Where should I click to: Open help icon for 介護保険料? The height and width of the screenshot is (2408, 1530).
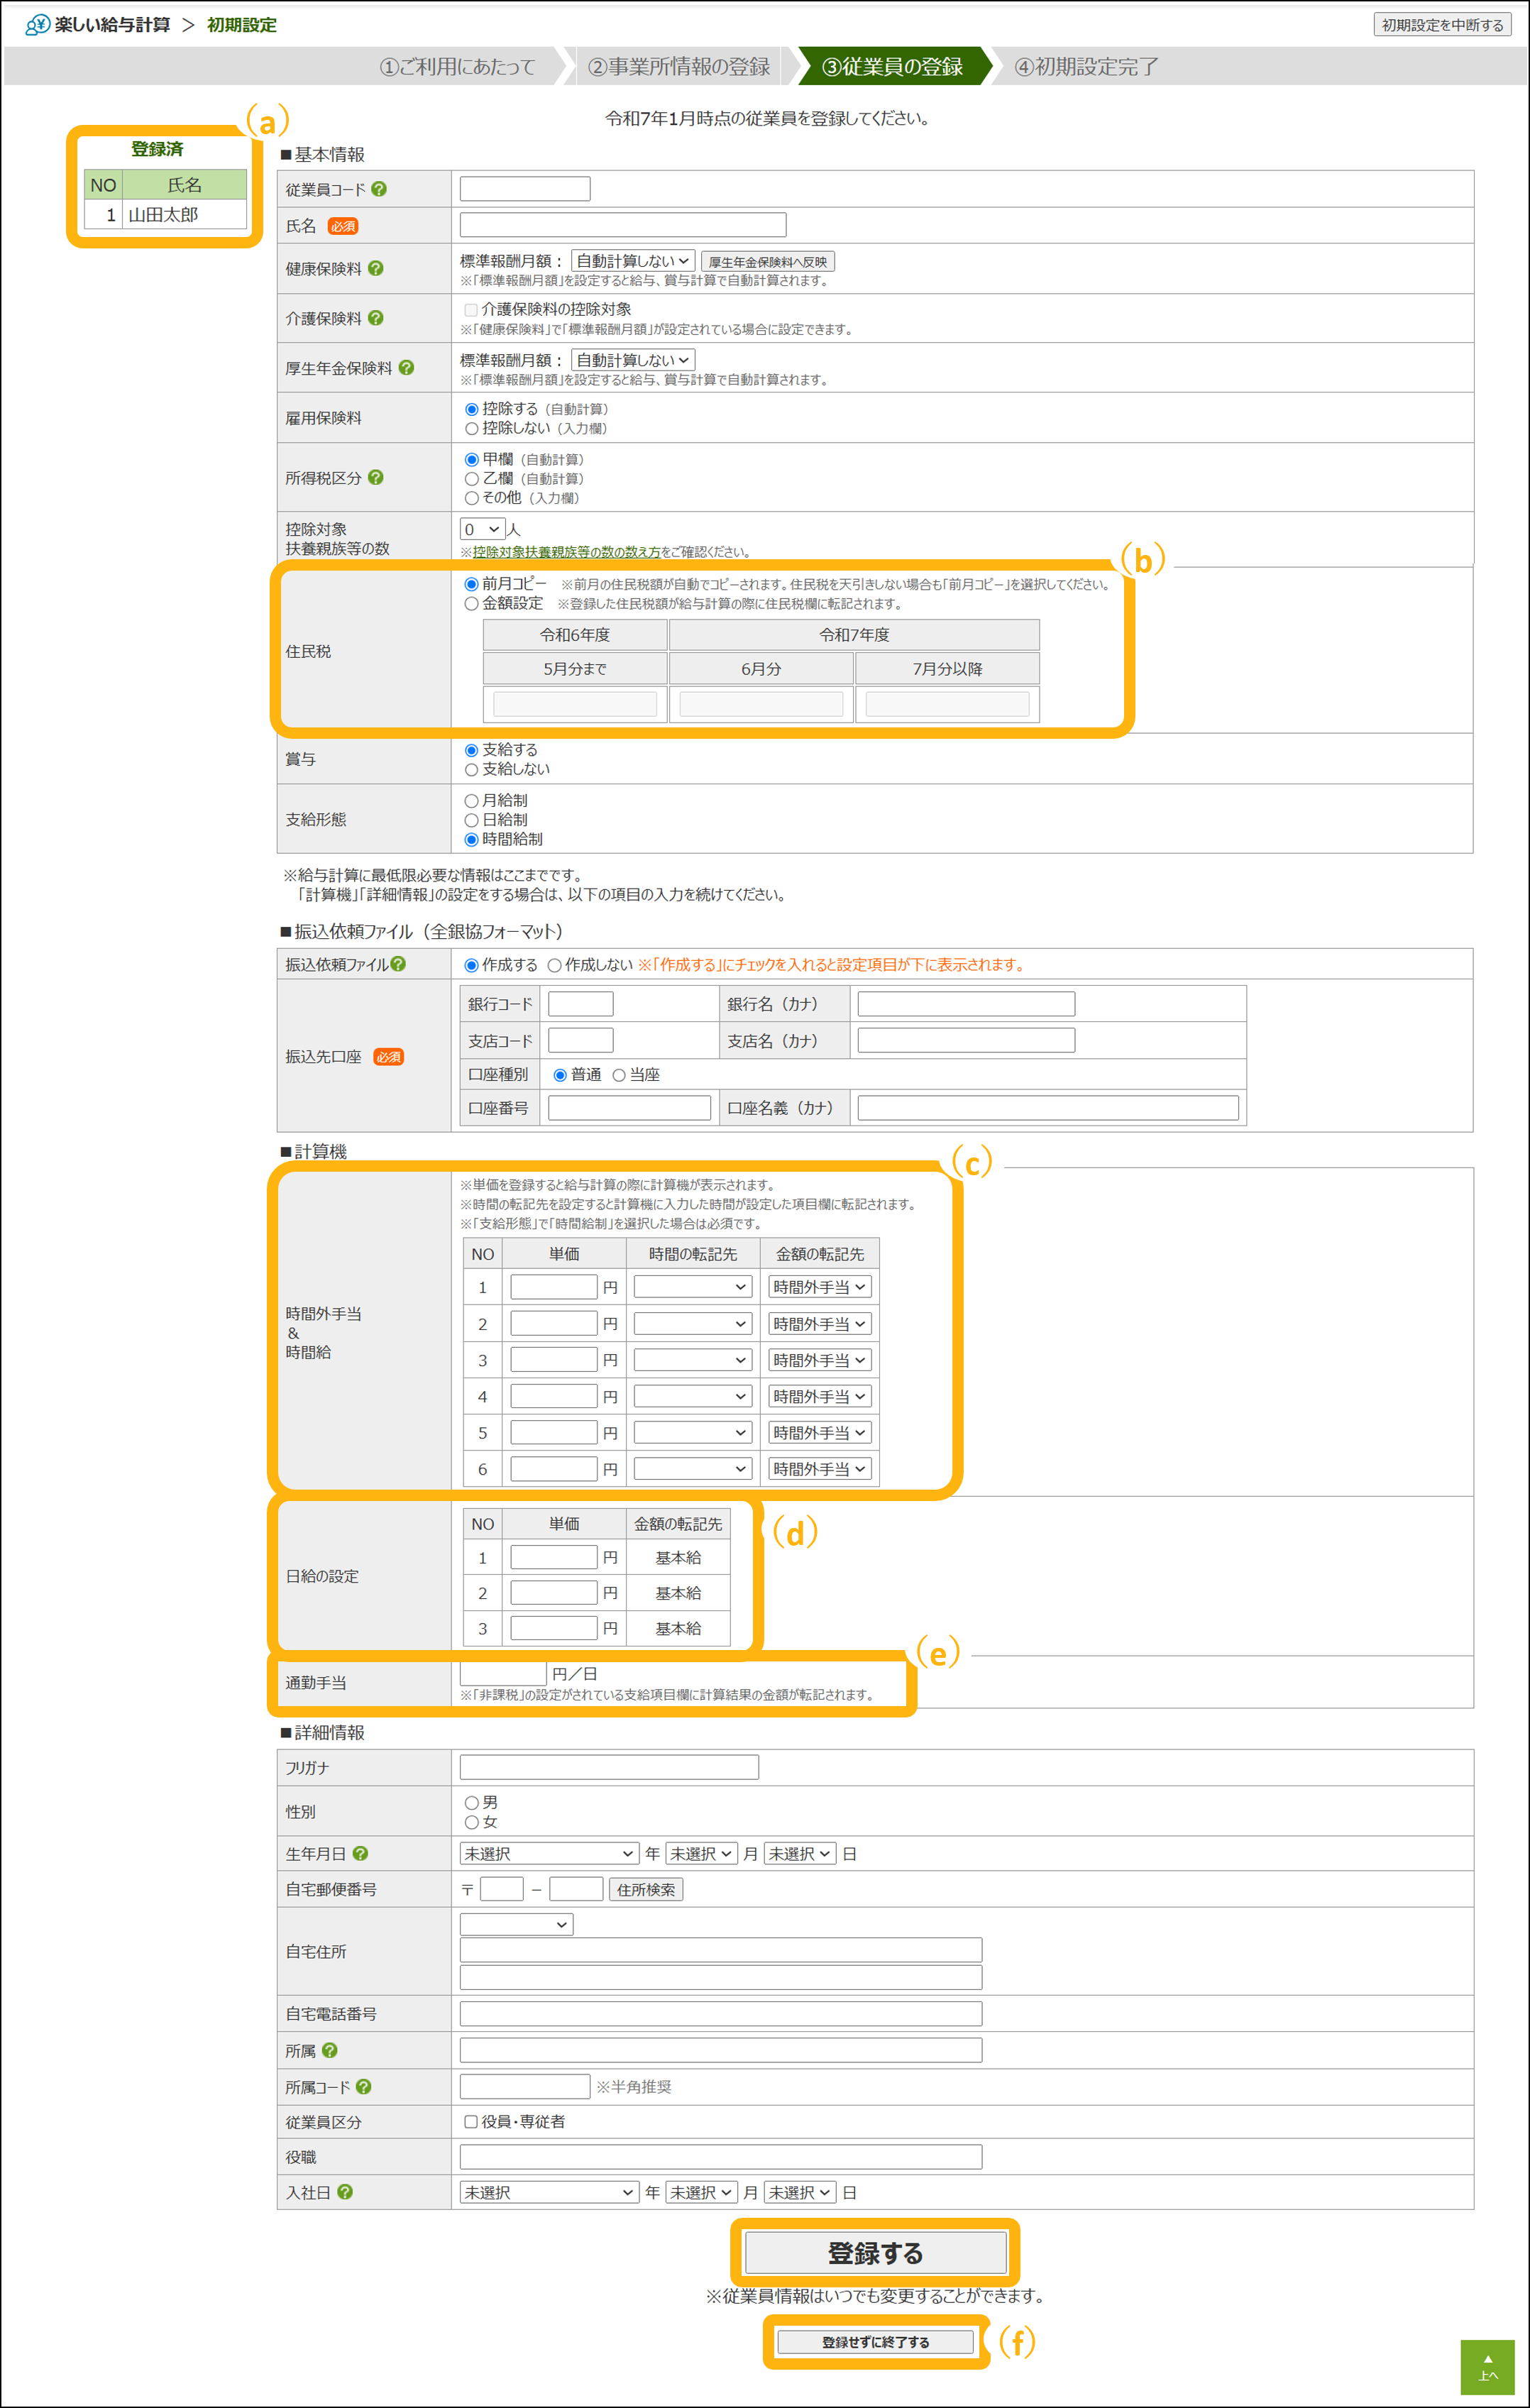point(376,318)
